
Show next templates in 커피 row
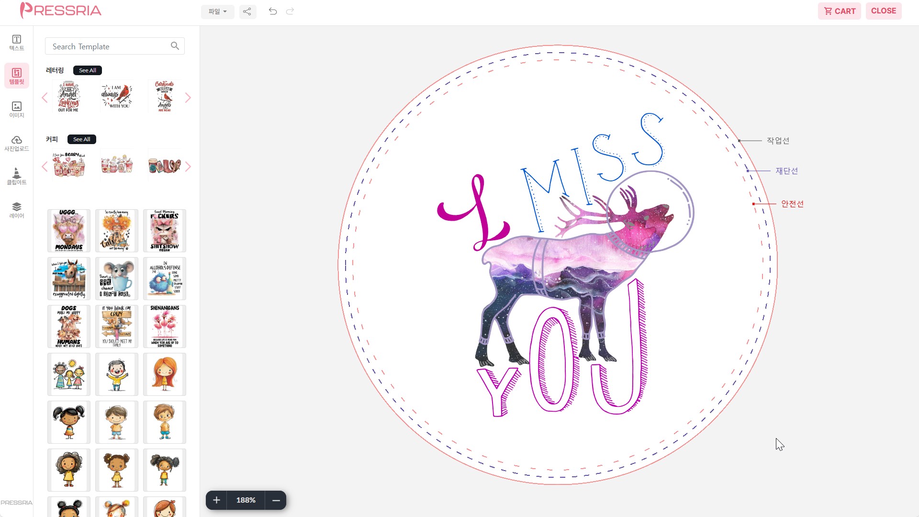tap(188, 167)
